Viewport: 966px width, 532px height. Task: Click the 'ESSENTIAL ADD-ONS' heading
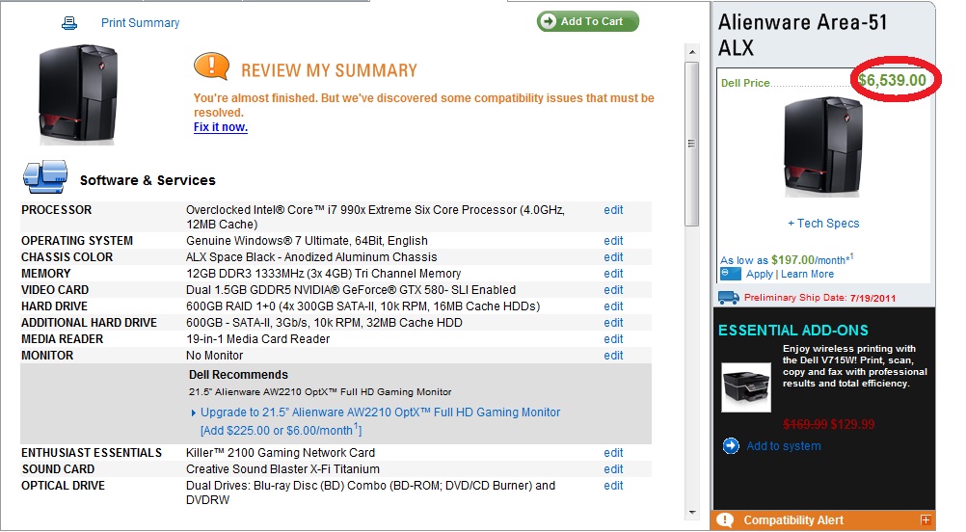[793, 330]
